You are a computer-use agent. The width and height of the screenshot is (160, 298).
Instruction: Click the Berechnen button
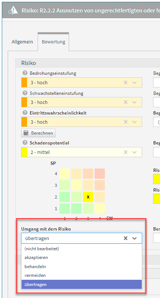[x=38, y=133]
